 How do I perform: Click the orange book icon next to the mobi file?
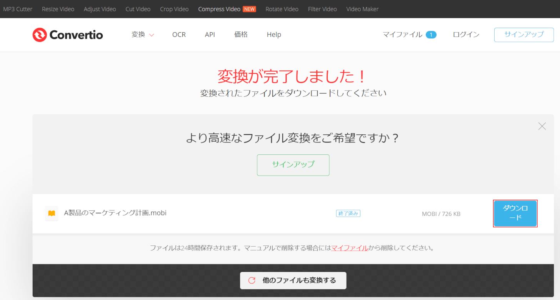[x=52, y=213]
